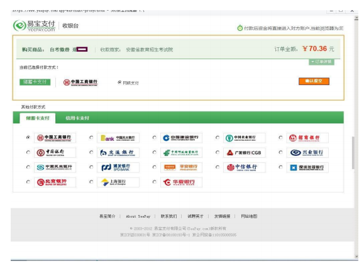Click the YeePay logo at top left
This screenshot has height=273, width=364.
[x=34, y=26]
